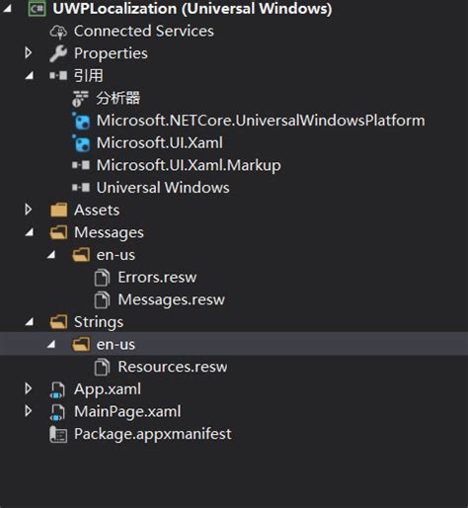Click the C# project icon for UWPLocalization
The image size is (468, 508).
[x=37, y=9]
